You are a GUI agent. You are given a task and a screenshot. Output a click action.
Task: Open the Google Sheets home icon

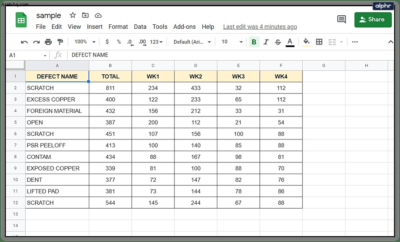coord(21,20)
